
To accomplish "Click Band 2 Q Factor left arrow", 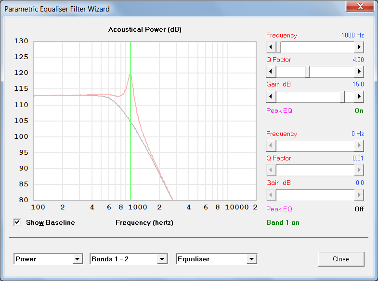I will pyautogui.click(x=271, y=170).
